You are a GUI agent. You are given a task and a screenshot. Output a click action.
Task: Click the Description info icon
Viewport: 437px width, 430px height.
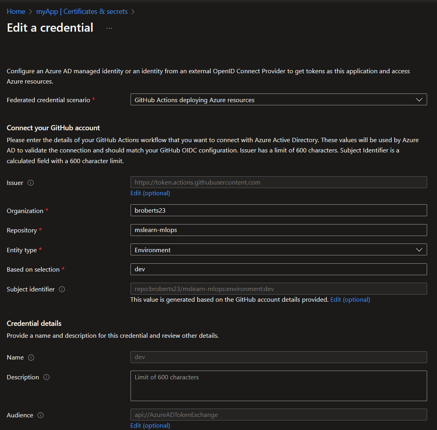coord(46,377)
